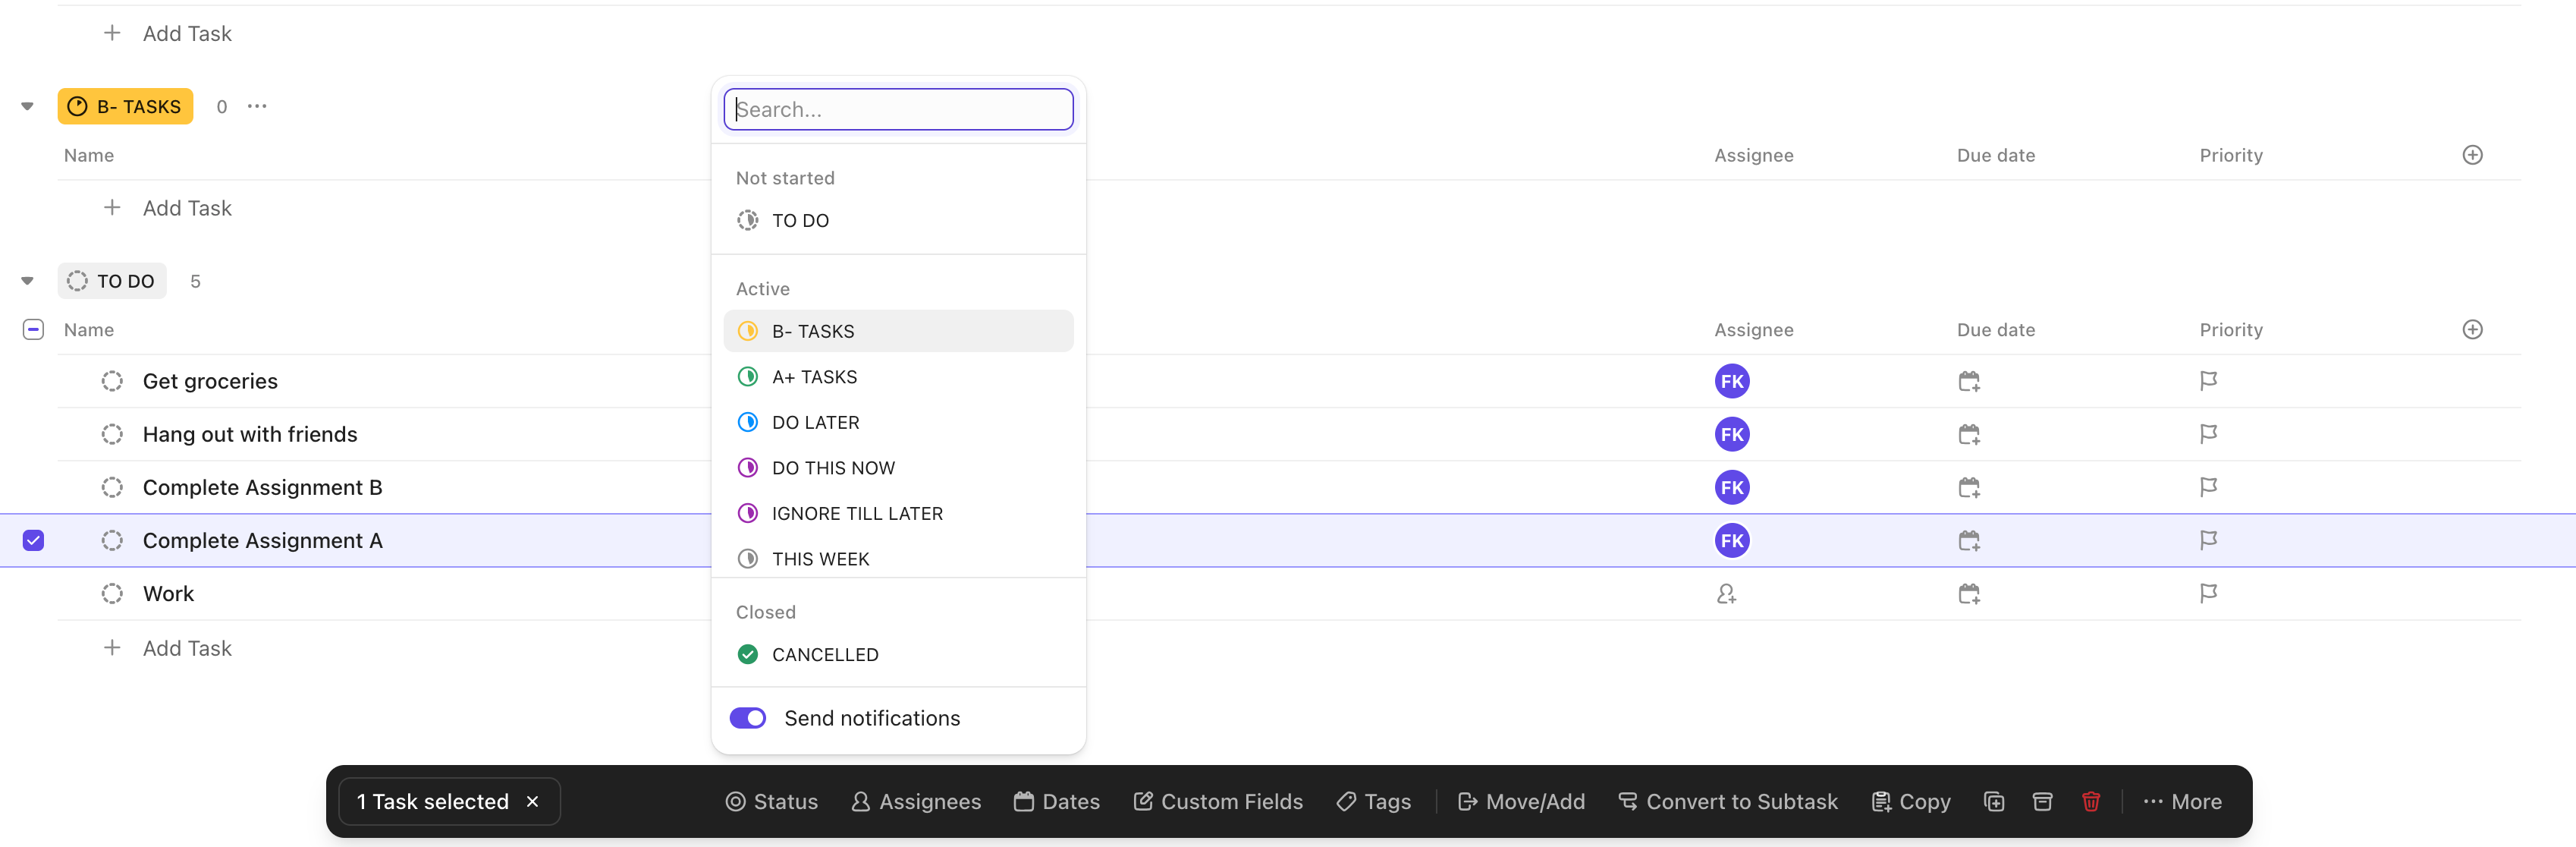The height and width of the screenshot is (847, 2576).
Task: Click the archive icon in bottom toolbar
Action: 2042,801
